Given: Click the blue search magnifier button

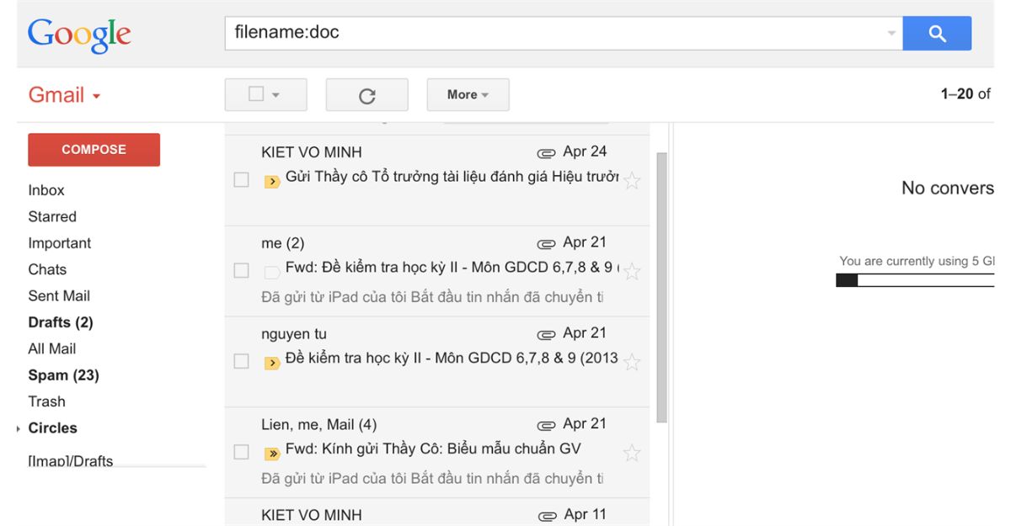Looking at the screenshot, I should [x=937, y=34].
